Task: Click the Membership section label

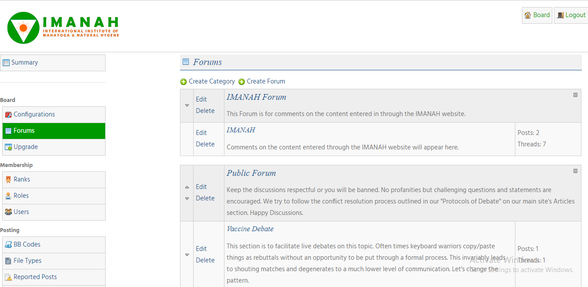Action: (x=16, y=165)
